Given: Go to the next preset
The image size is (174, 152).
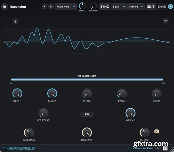Looking at the screenshot, I should point(51,7).
